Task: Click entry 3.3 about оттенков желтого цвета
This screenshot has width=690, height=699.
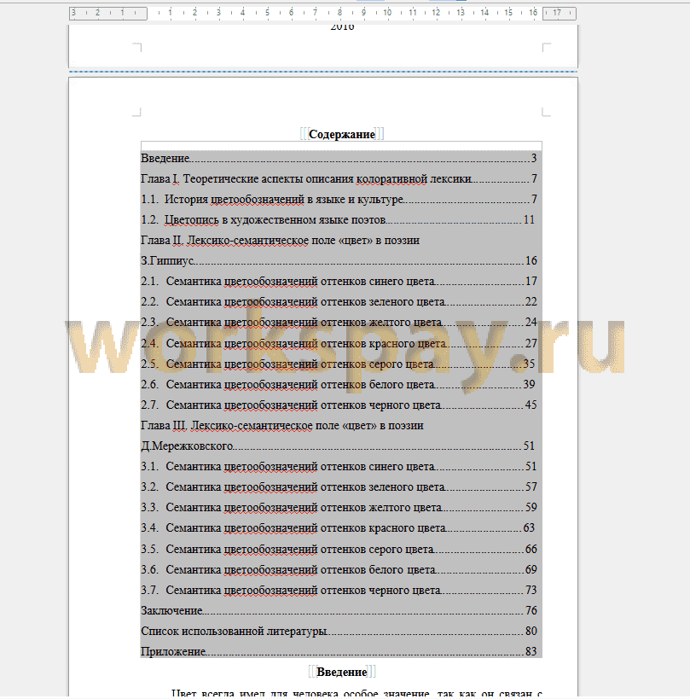Action: tap(339, 508)
